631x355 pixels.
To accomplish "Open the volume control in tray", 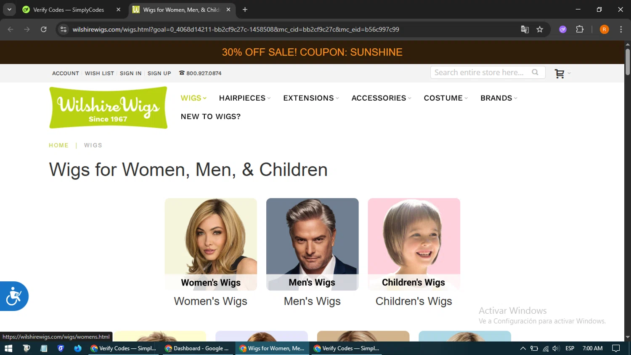I will coord(556,348).
